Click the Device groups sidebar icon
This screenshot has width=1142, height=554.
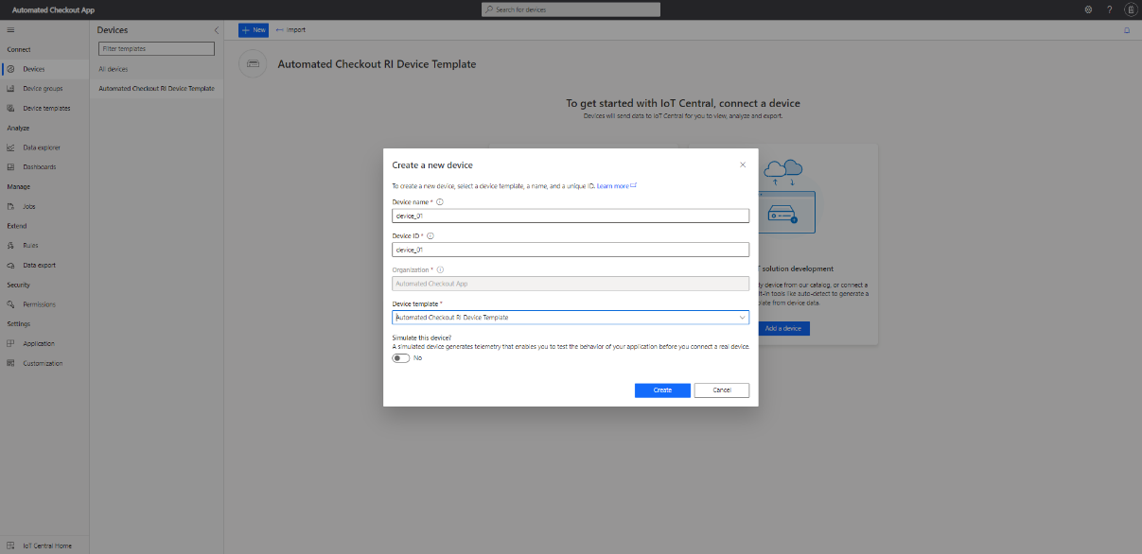[x=11, y=89]
